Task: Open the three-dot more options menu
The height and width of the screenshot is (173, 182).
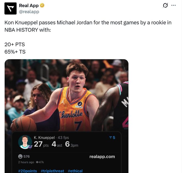Action: coord(173,6)
